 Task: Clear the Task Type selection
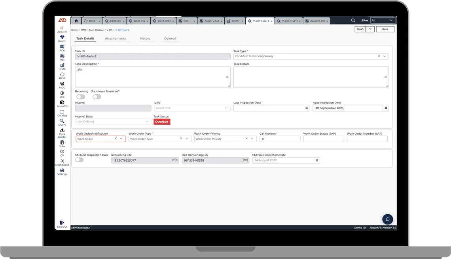(379, 56)
